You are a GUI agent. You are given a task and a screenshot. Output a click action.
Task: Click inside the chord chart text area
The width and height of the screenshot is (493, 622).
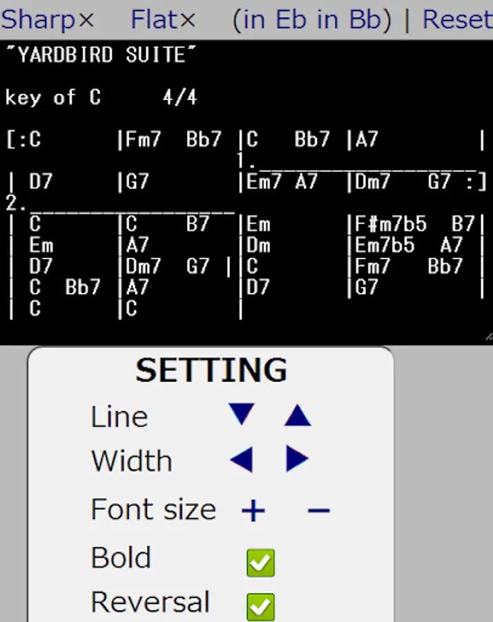(246, 192)
